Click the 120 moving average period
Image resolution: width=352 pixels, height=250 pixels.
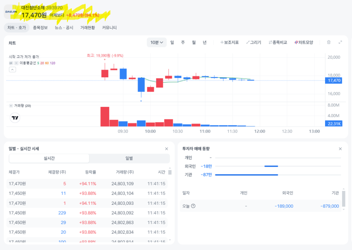tap(52, 63)
